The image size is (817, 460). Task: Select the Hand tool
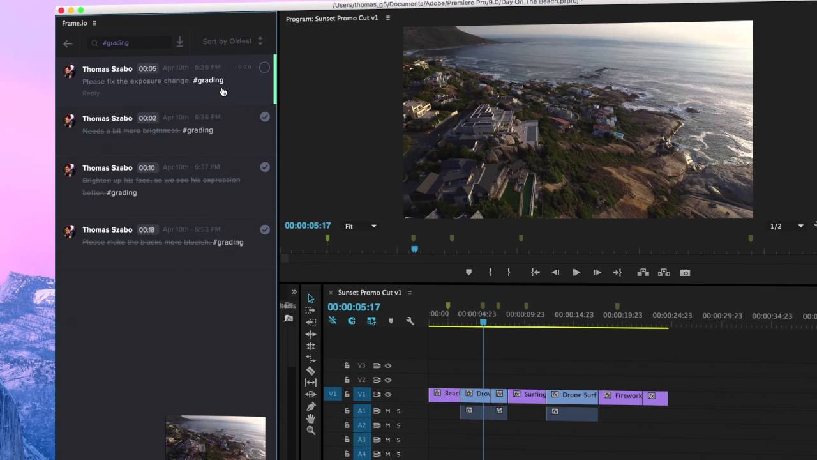[x=311, y=418]
